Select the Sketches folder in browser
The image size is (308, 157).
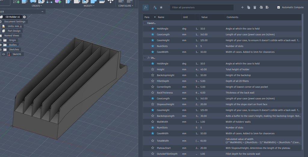[14, 50]
